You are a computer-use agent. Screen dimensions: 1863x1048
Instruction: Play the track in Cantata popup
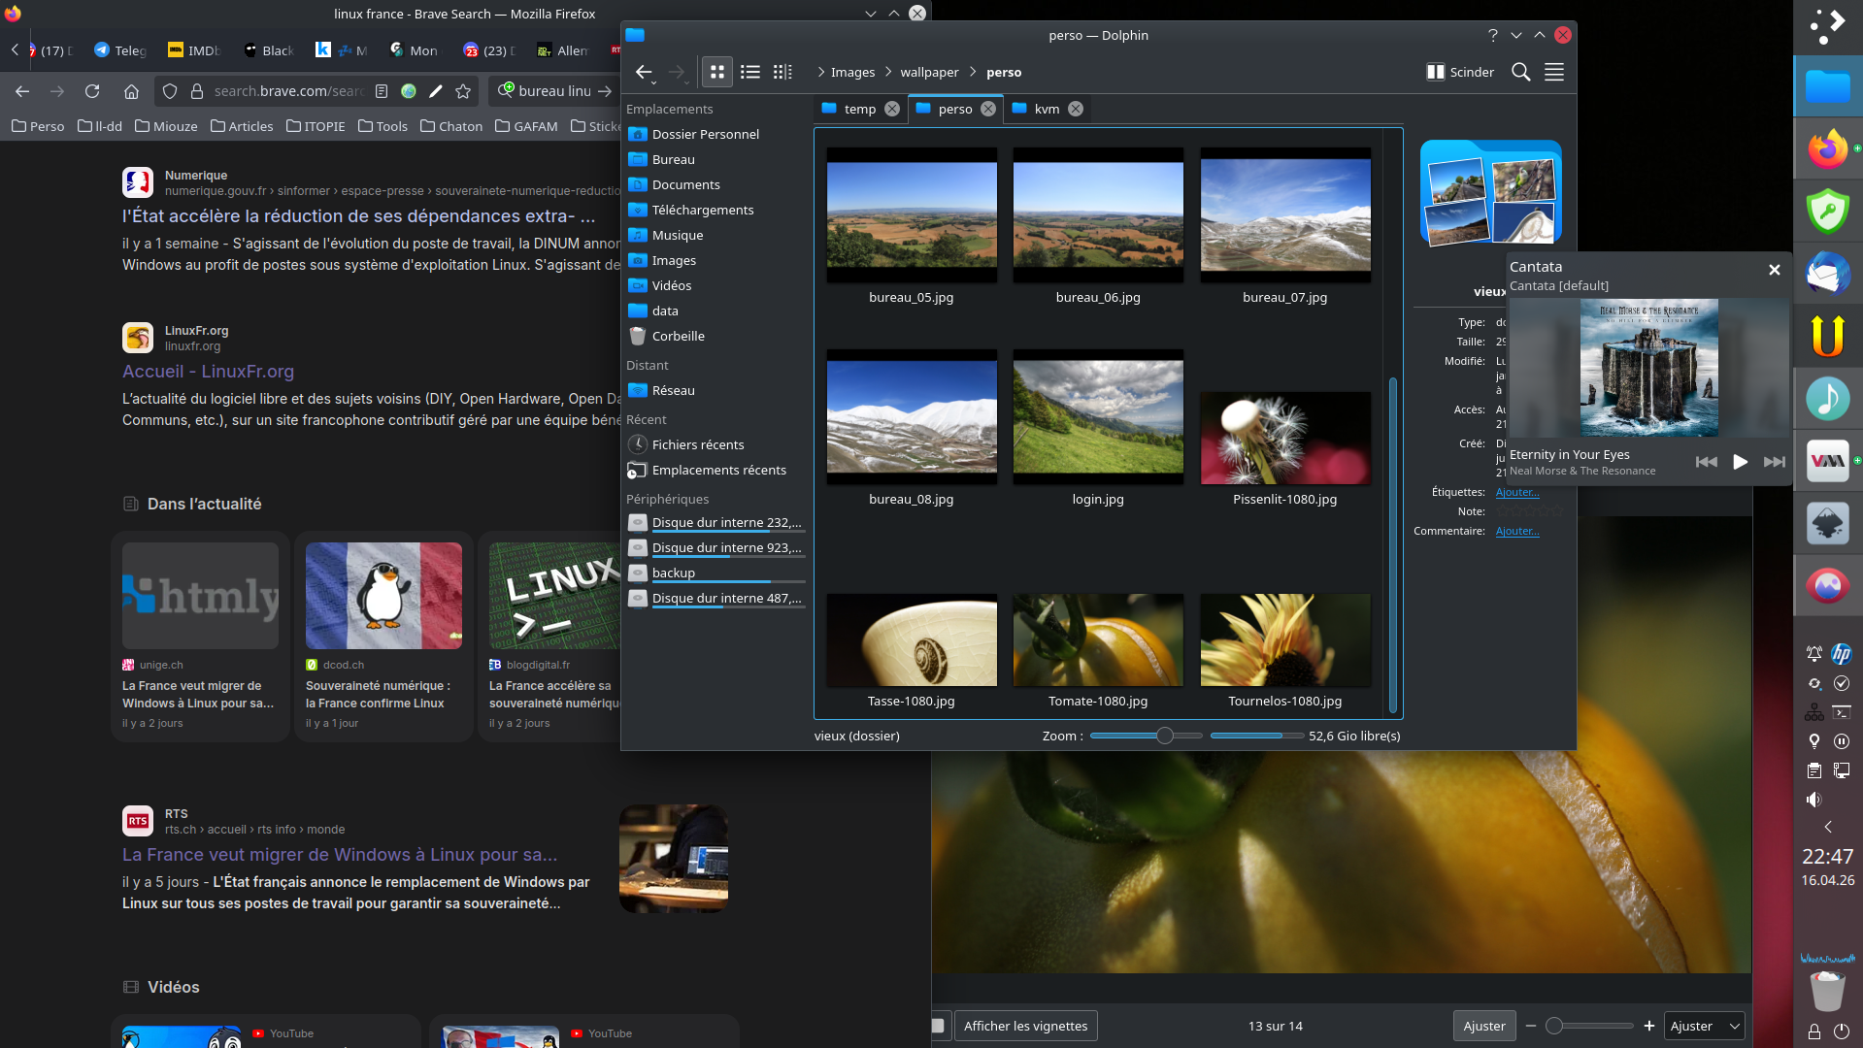(1740, 462)
